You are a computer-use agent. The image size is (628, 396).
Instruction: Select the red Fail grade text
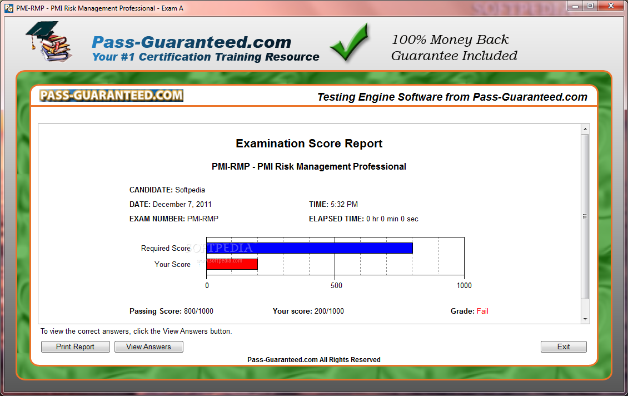(482, 311)
